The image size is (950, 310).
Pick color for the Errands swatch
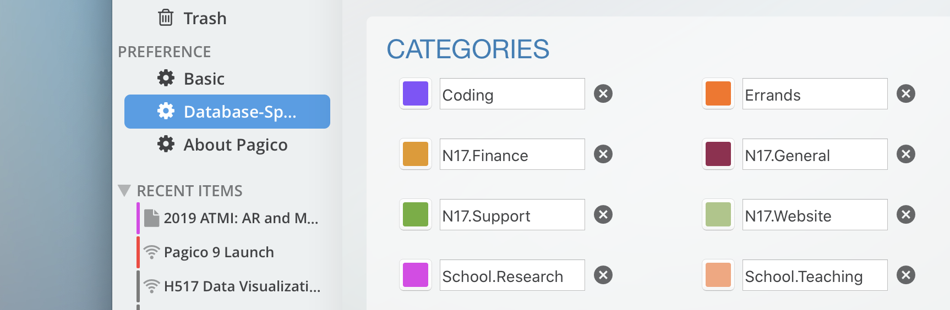click(x=718, y=94)
